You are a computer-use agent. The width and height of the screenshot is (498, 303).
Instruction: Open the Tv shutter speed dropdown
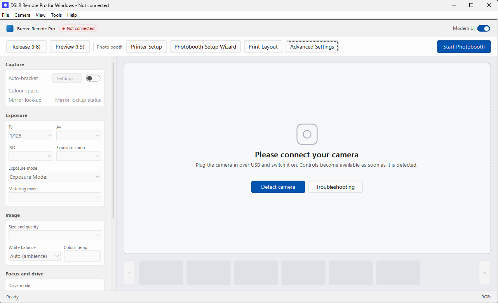(31, 136)
